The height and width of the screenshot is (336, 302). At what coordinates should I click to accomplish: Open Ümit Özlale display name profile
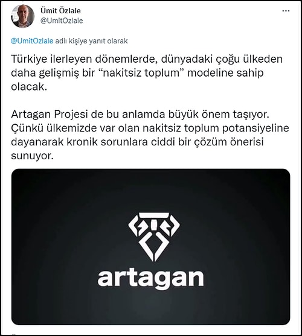click(60, 10)
